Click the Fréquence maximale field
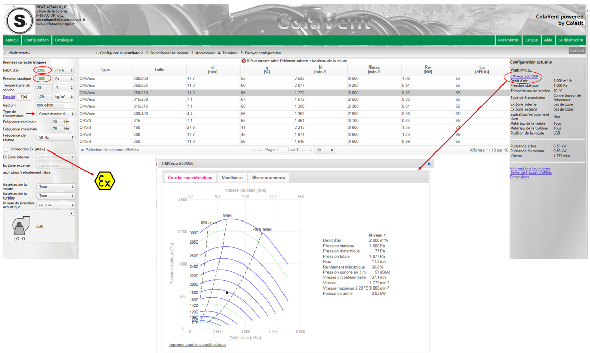The height and width of the screenshot is (353, 590). 57,129
